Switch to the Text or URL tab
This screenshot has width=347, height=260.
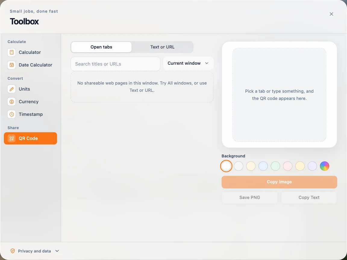[162, 47]
